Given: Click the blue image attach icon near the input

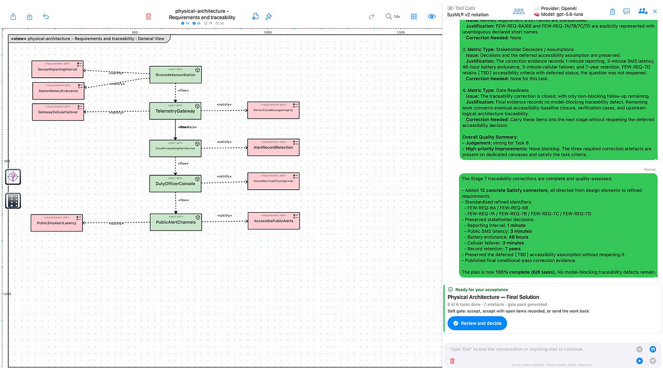Looking at the screenshot, I should pos(653,349).
